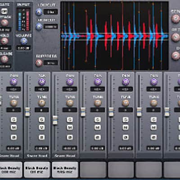Click inside the waveform trigger display
The height and width of the screenshot is (180, 180).
(x=115, y=36)
